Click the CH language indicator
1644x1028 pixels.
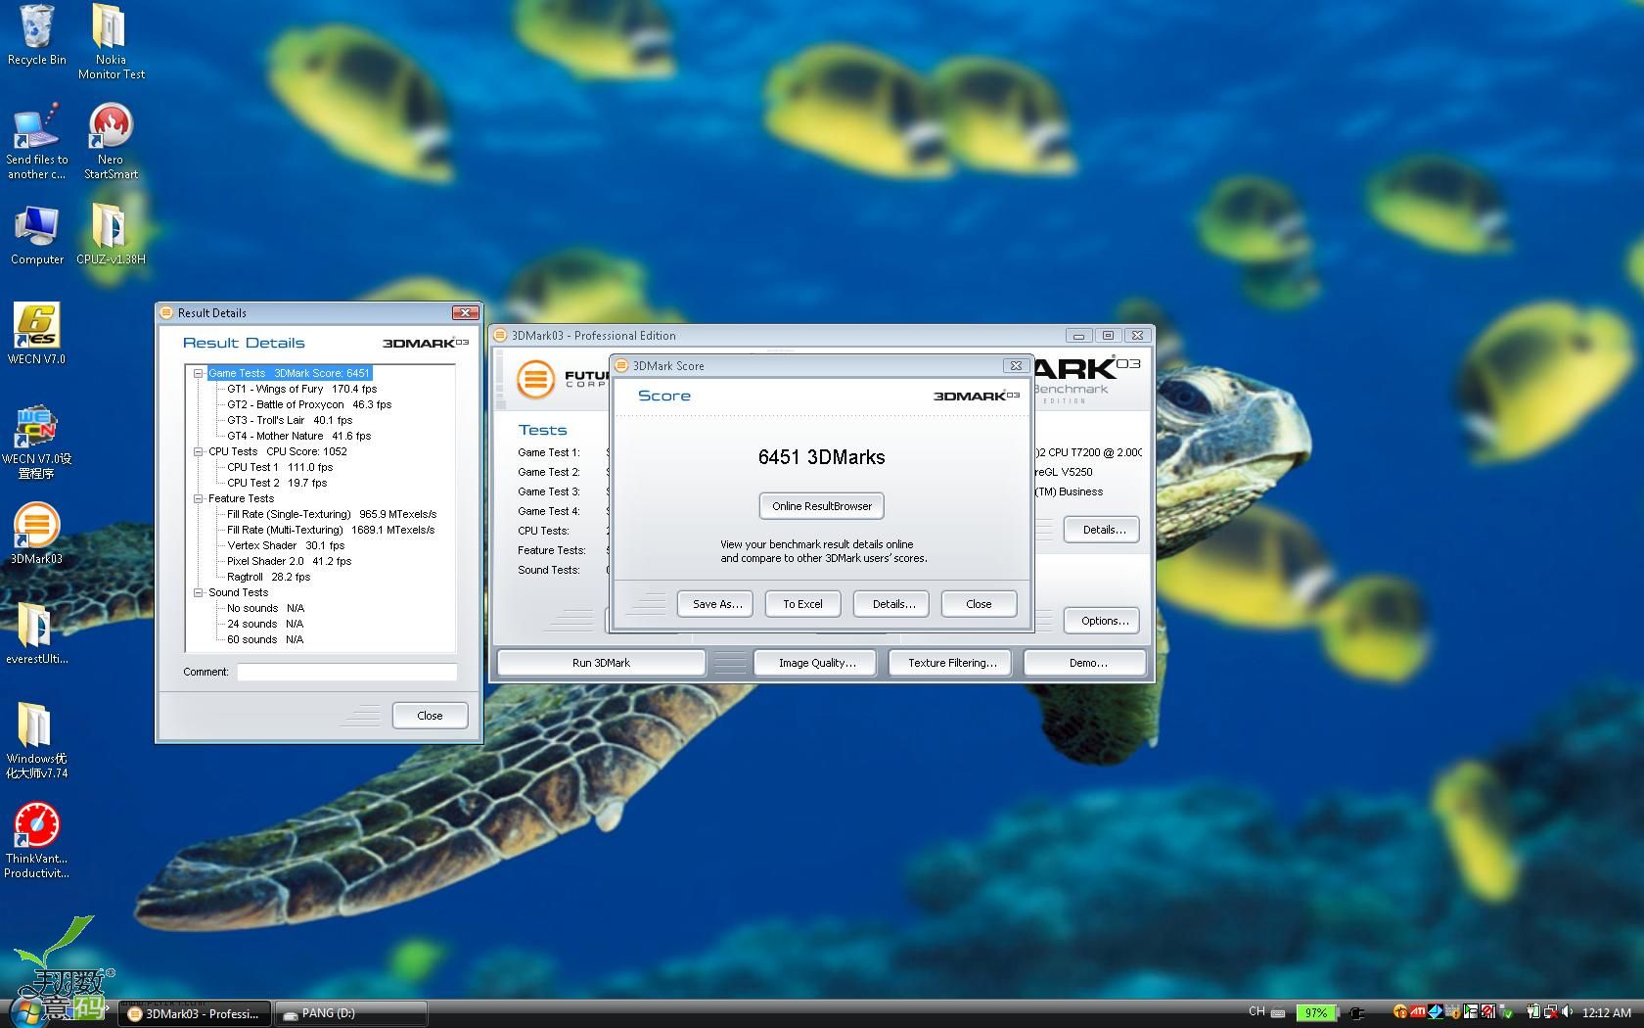[x=1256, y=1012]
